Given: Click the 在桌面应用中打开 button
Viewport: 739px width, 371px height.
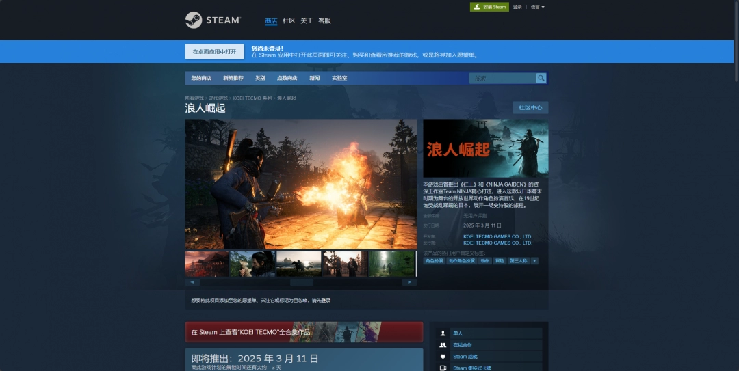Looking at the screenshot, I should (214, 51).
